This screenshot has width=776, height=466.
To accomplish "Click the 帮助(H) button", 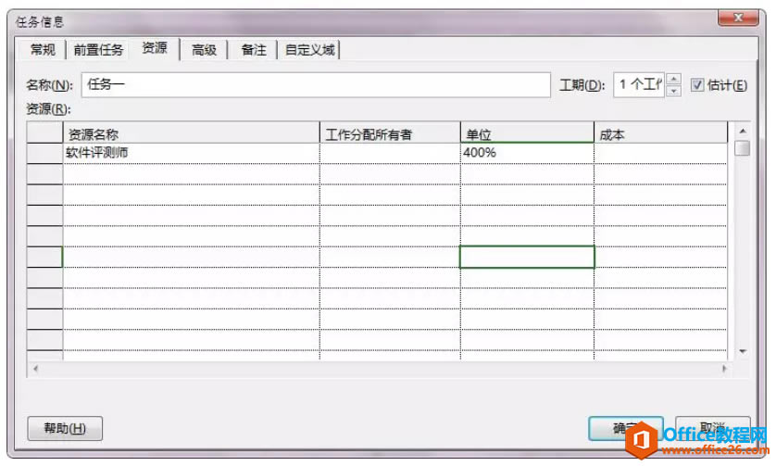I will tap(65, 428).
